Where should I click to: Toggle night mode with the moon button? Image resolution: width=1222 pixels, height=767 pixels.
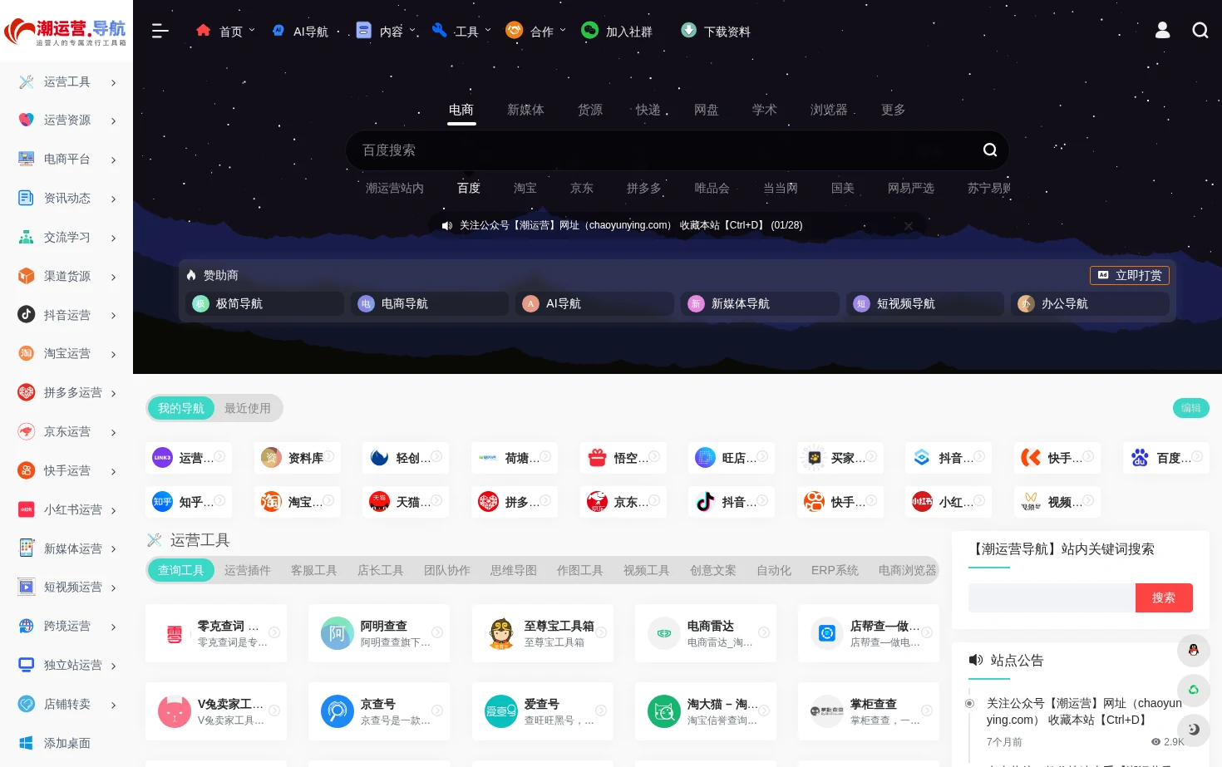1194,729
